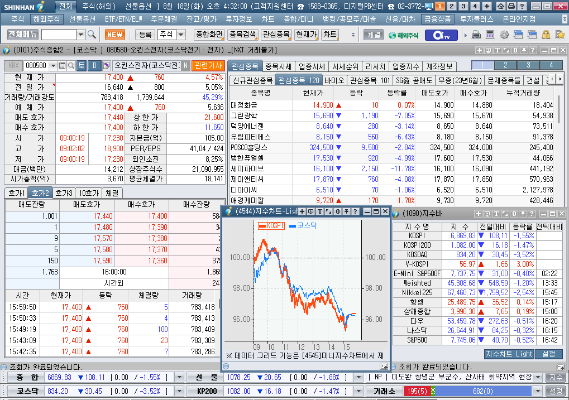Open the 주식 dropdown in the toolbar
Image resolution: width=569 pixels, height=400 pixels.
[181, 35]
